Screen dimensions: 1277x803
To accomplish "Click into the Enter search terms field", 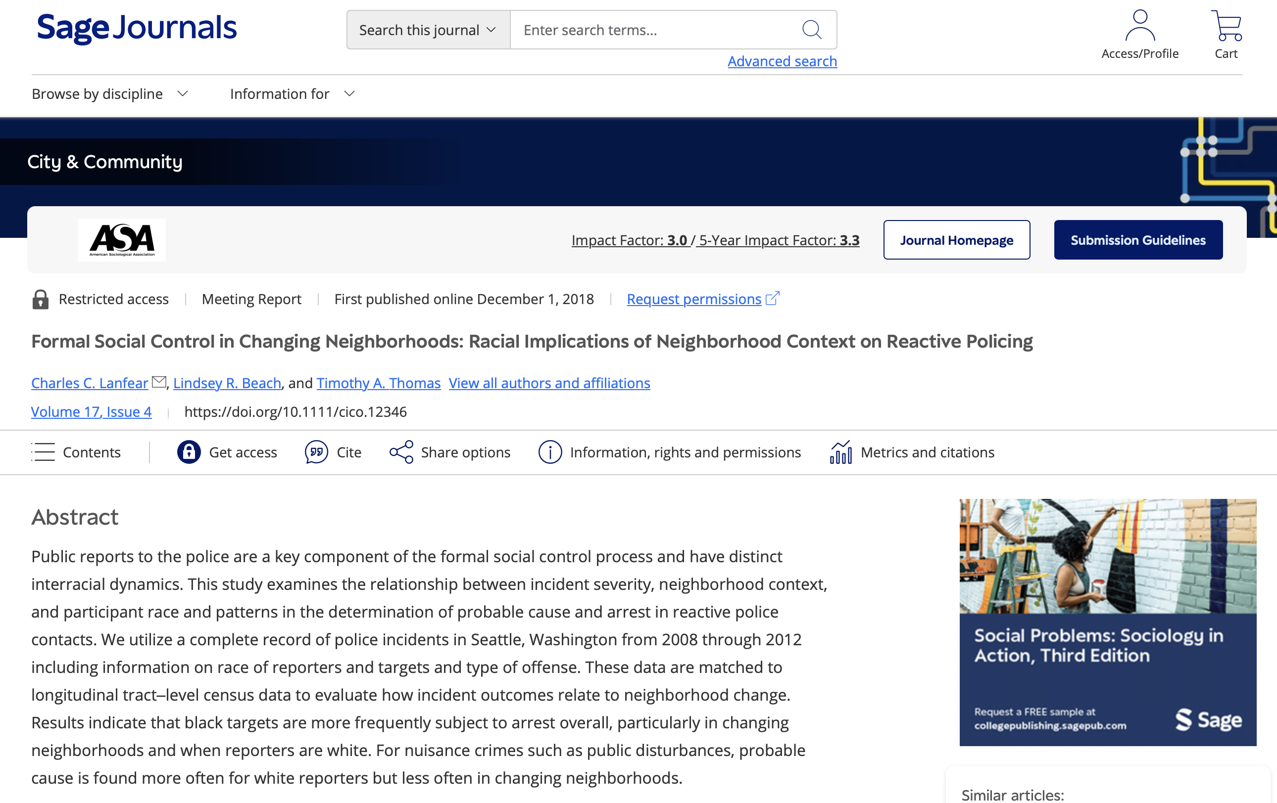I will 652,30.
